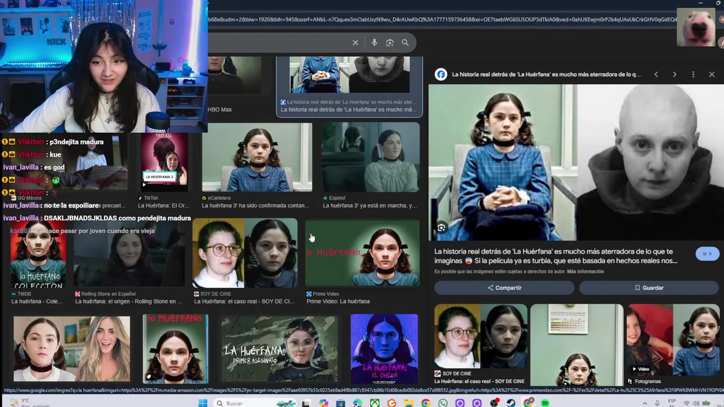
Task: Open the Rolling Stone en Español thumbnail
Action: [x=129, y=254]
